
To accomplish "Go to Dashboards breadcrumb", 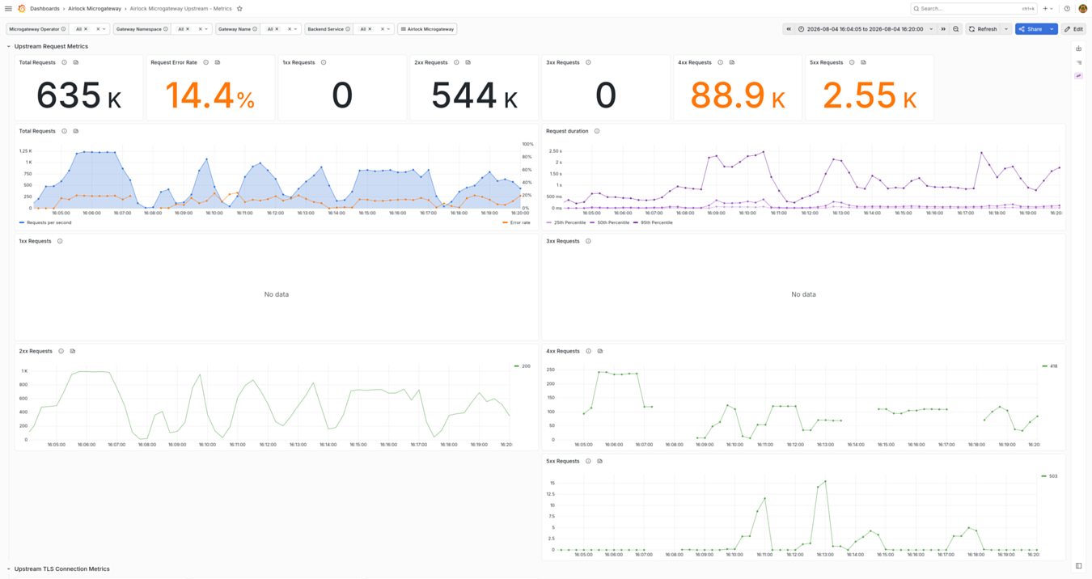I will pyautogui.click(x=44, y=9).
